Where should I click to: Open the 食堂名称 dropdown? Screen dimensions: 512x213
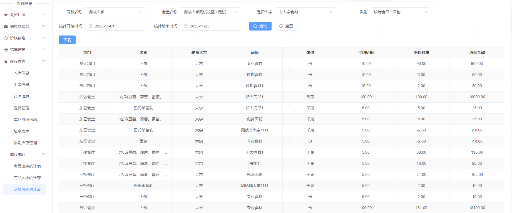(210, 12)
